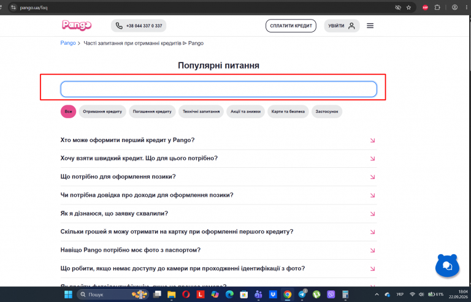The height and width of the screenshot is (302, 471).
Task: Open the site information icon beside the URL
Action: pyautogui.click(x=13, y=7)
